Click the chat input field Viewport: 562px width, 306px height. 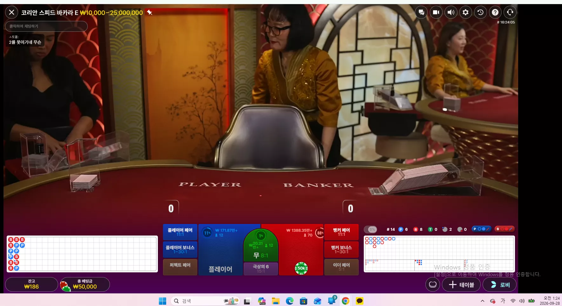coord(46,26)
